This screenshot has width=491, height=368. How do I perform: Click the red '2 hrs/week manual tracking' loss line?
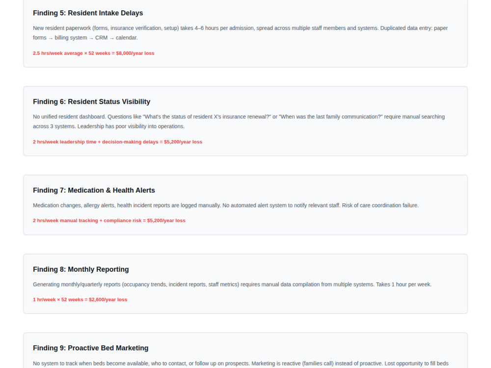coord(109,221)
